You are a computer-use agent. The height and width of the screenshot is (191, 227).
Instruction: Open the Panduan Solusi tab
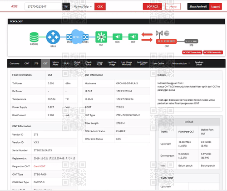199,63
